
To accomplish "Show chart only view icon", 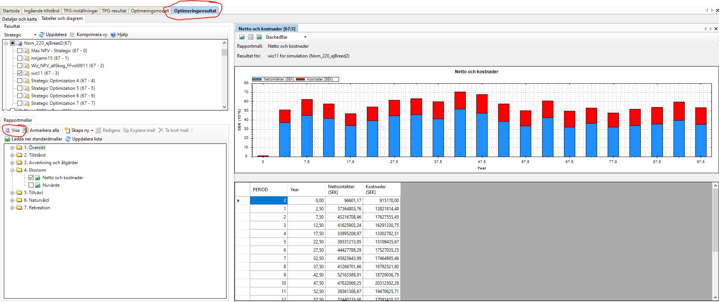I will [242, 37].
